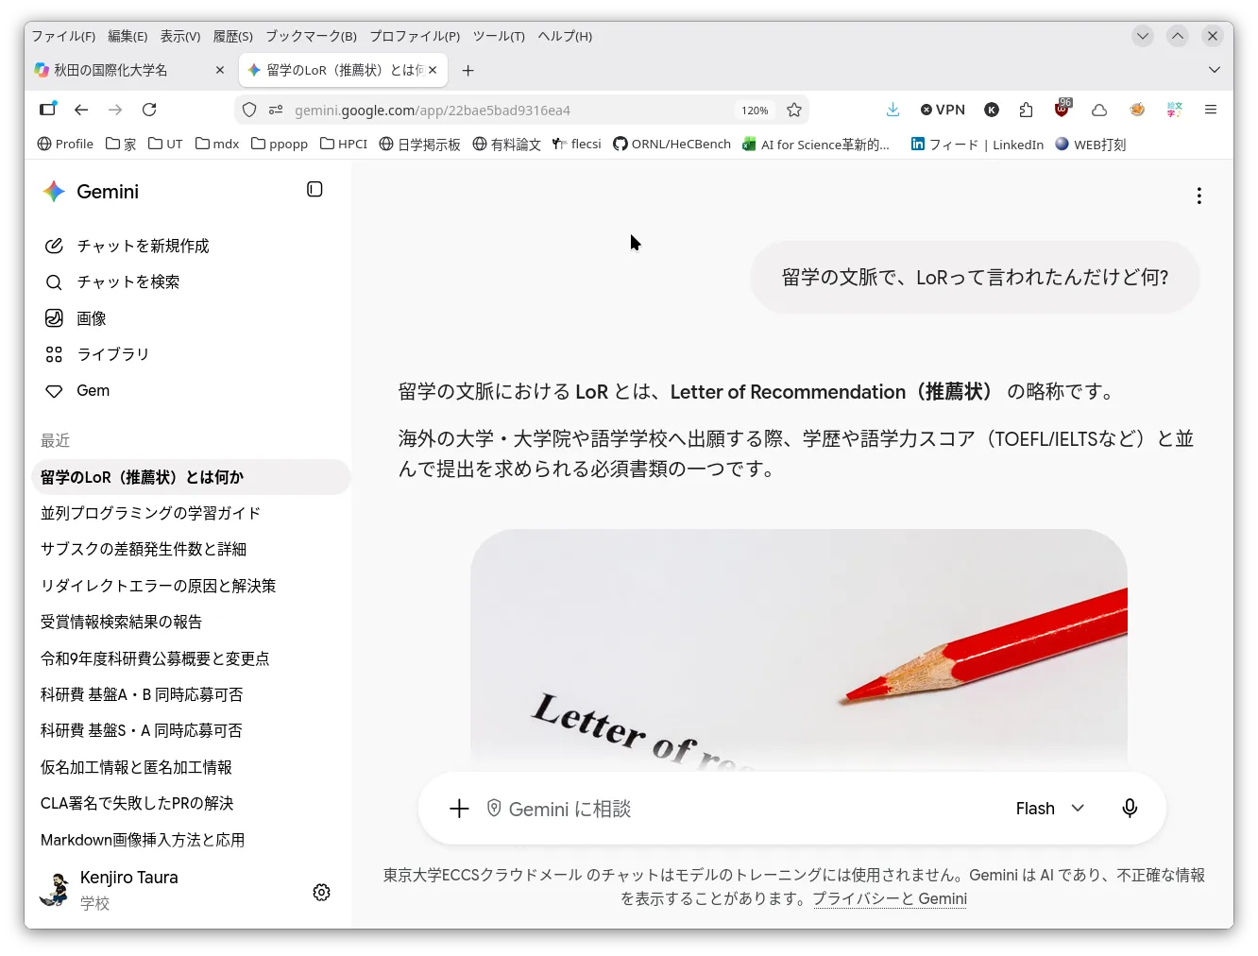Open settings gear next to Kenjiro Taura
The width and height of the screenshot is (1258, 956).
(x=321, y=893)
